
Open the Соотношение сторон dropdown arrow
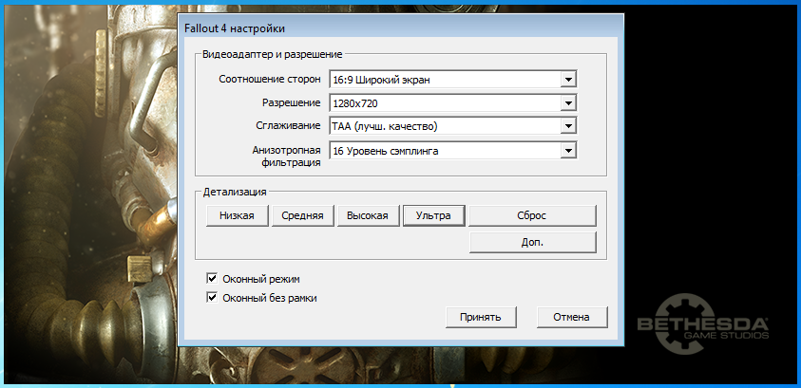coord(568,80)
